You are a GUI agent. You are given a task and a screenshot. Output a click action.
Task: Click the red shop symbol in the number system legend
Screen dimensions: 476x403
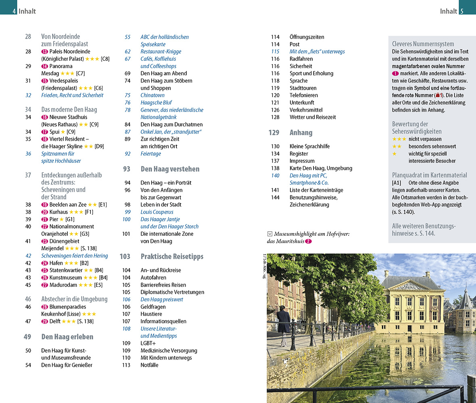pyautogui.click(x=437, y=96)
